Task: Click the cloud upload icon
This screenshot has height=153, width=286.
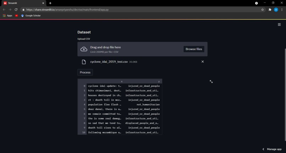Action: click(x=84, y=49)
